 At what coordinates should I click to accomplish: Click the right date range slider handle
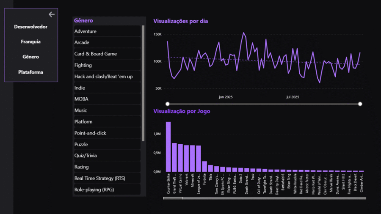(360, 104)
